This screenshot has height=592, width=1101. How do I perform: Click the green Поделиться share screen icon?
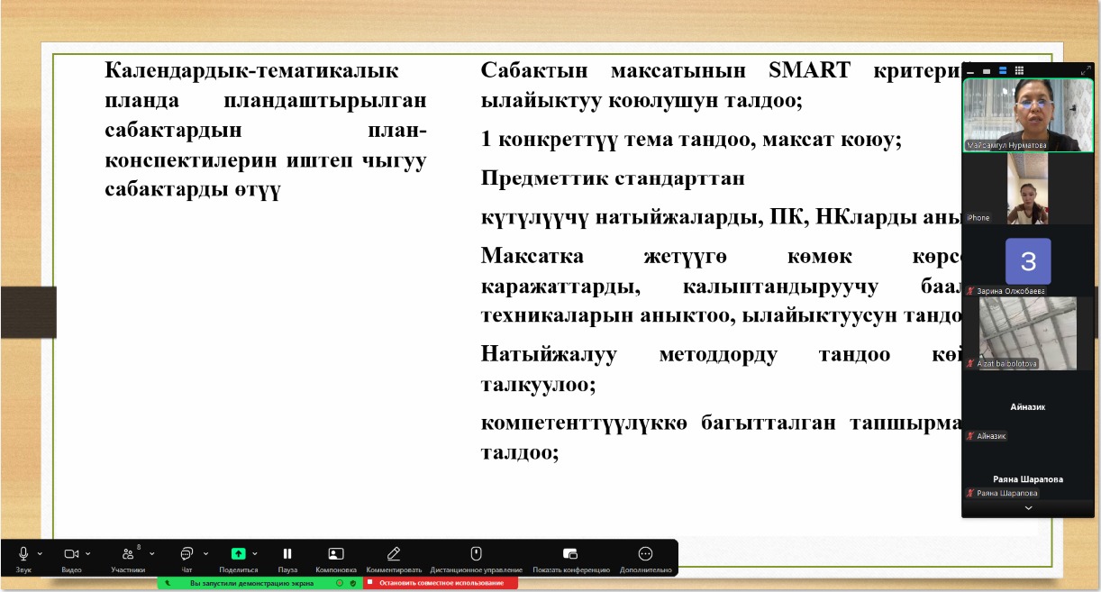click(x=238, y=554)
